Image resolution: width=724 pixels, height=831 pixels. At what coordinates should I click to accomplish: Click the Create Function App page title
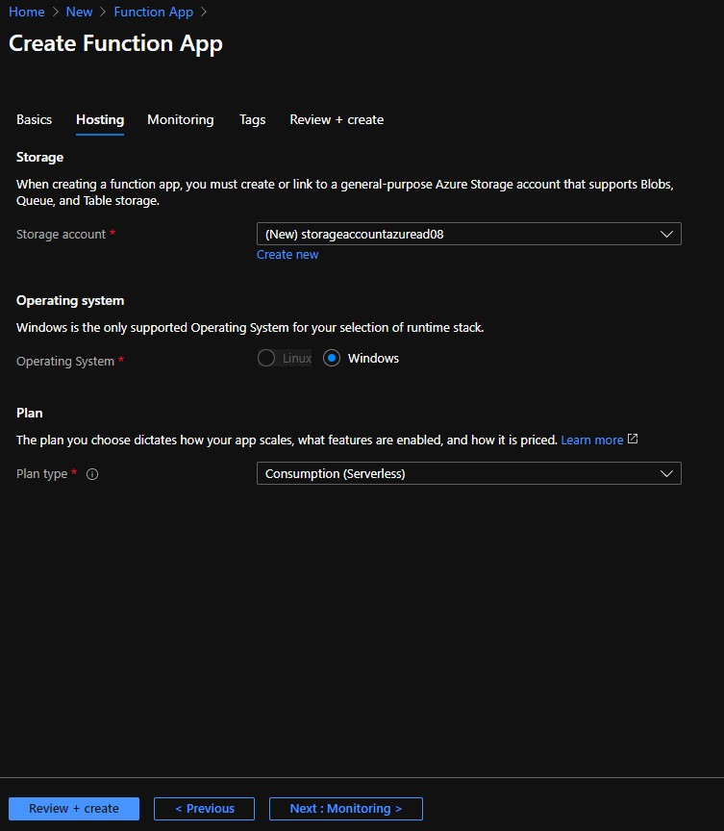click(x=115, y=43)
